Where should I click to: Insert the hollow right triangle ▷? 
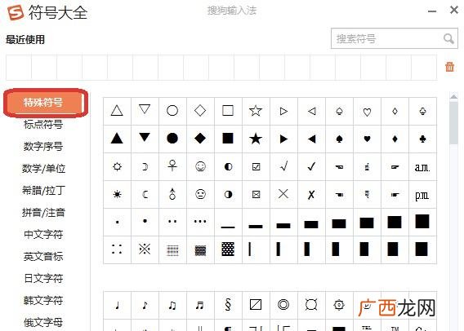point(283,111)
